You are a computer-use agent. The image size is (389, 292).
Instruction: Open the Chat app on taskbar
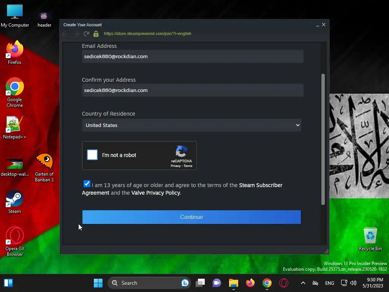pyautogui.click(x=217, y=283)
